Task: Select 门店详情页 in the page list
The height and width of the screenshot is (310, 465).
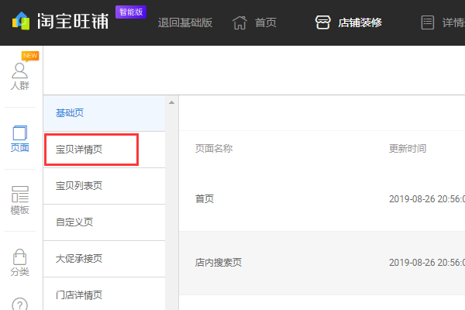Action: (78, 294)
